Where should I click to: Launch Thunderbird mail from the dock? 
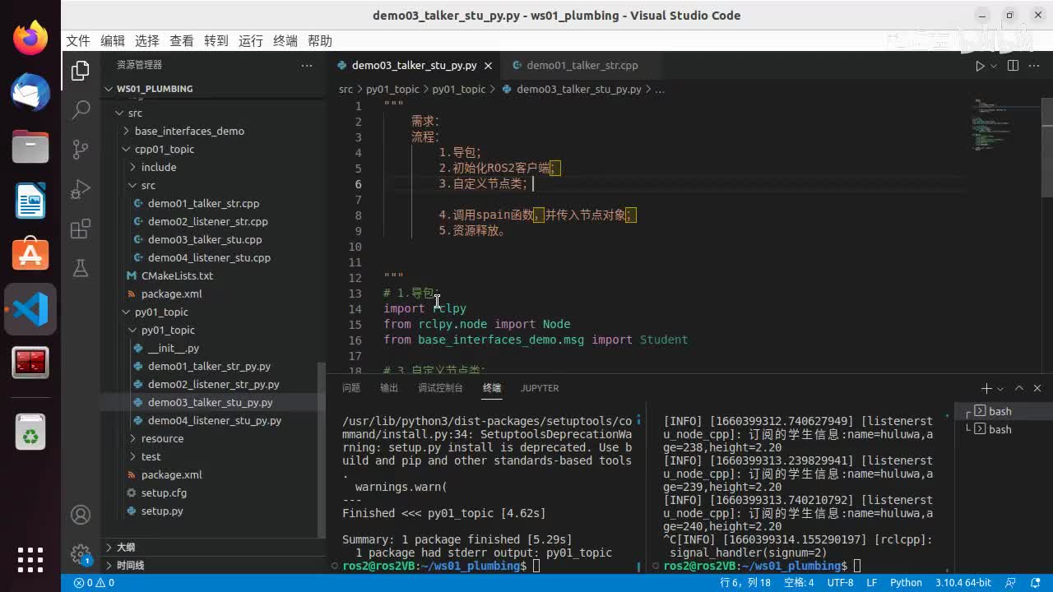(x=30, y=92)
